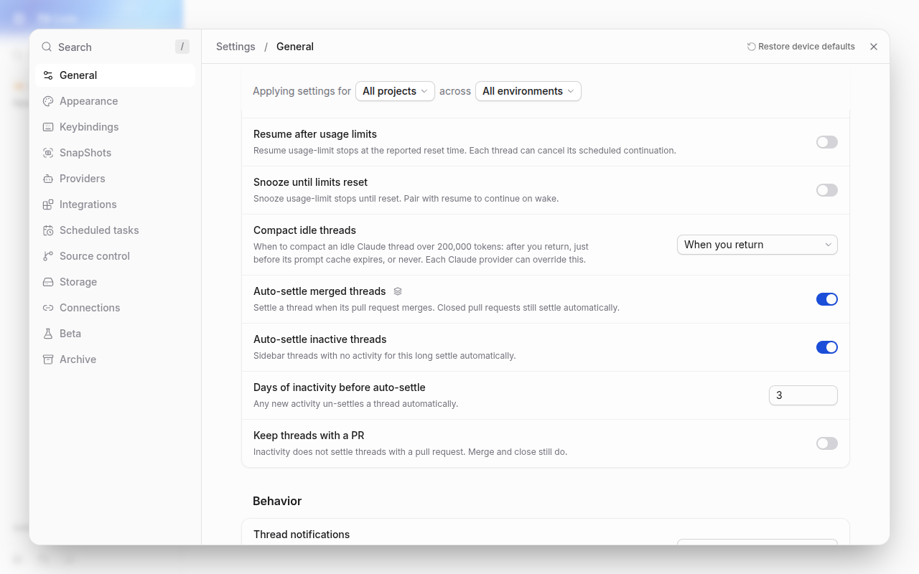Viewport: 919px width, 574px height.
Task: Click the slash shortcut key badge
Action: pyautogui.click(x=182, y=47)
